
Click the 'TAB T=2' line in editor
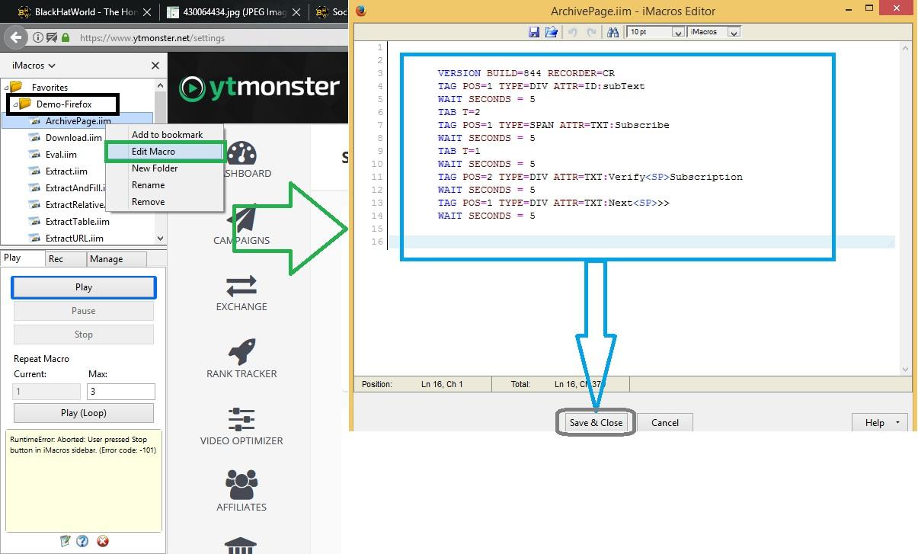coord(459,112)
